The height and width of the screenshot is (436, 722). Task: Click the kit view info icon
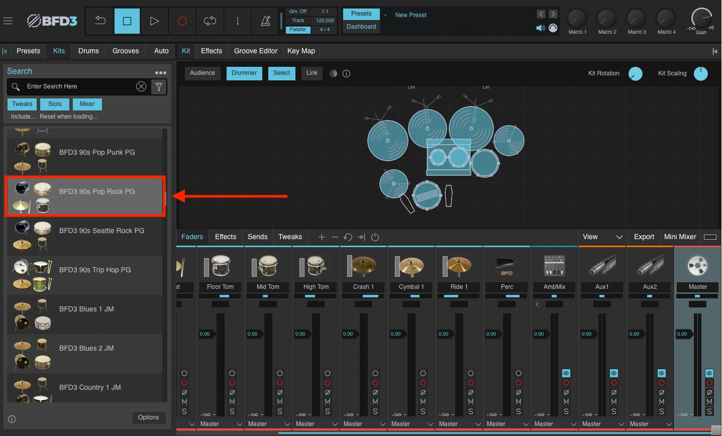pyautogui.click(x=347, y=73)
